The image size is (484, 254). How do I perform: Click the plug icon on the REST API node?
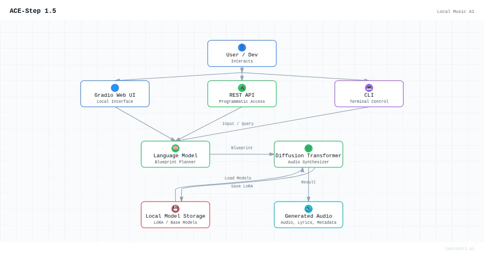click(x=242, y=88)
